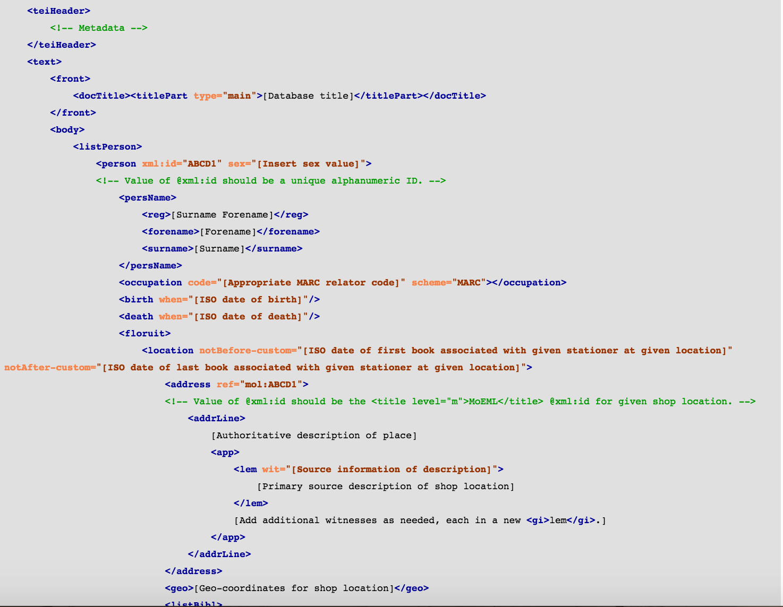Image resolution: width=783 pixels, height=607 pixels.
Task: Click the <listPerson> tag
Action: tap(108, 146)
